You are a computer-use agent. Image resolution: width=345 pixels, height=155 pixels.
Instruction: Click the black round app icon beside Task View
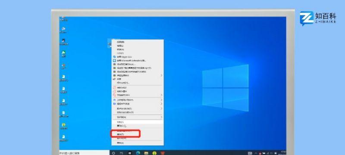click(x=130, y=153)
